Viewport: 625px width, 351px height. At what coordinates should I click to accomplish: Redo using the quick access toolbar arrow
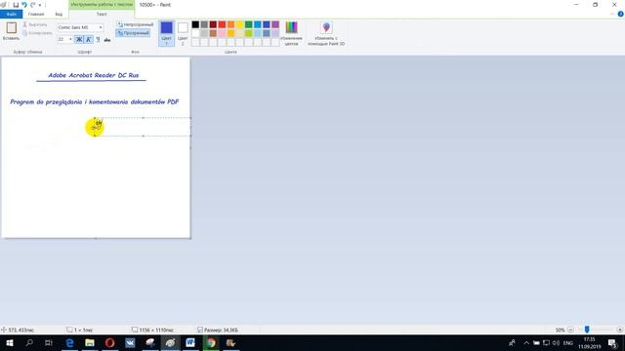pyautogui.click(x=32, y=5)
